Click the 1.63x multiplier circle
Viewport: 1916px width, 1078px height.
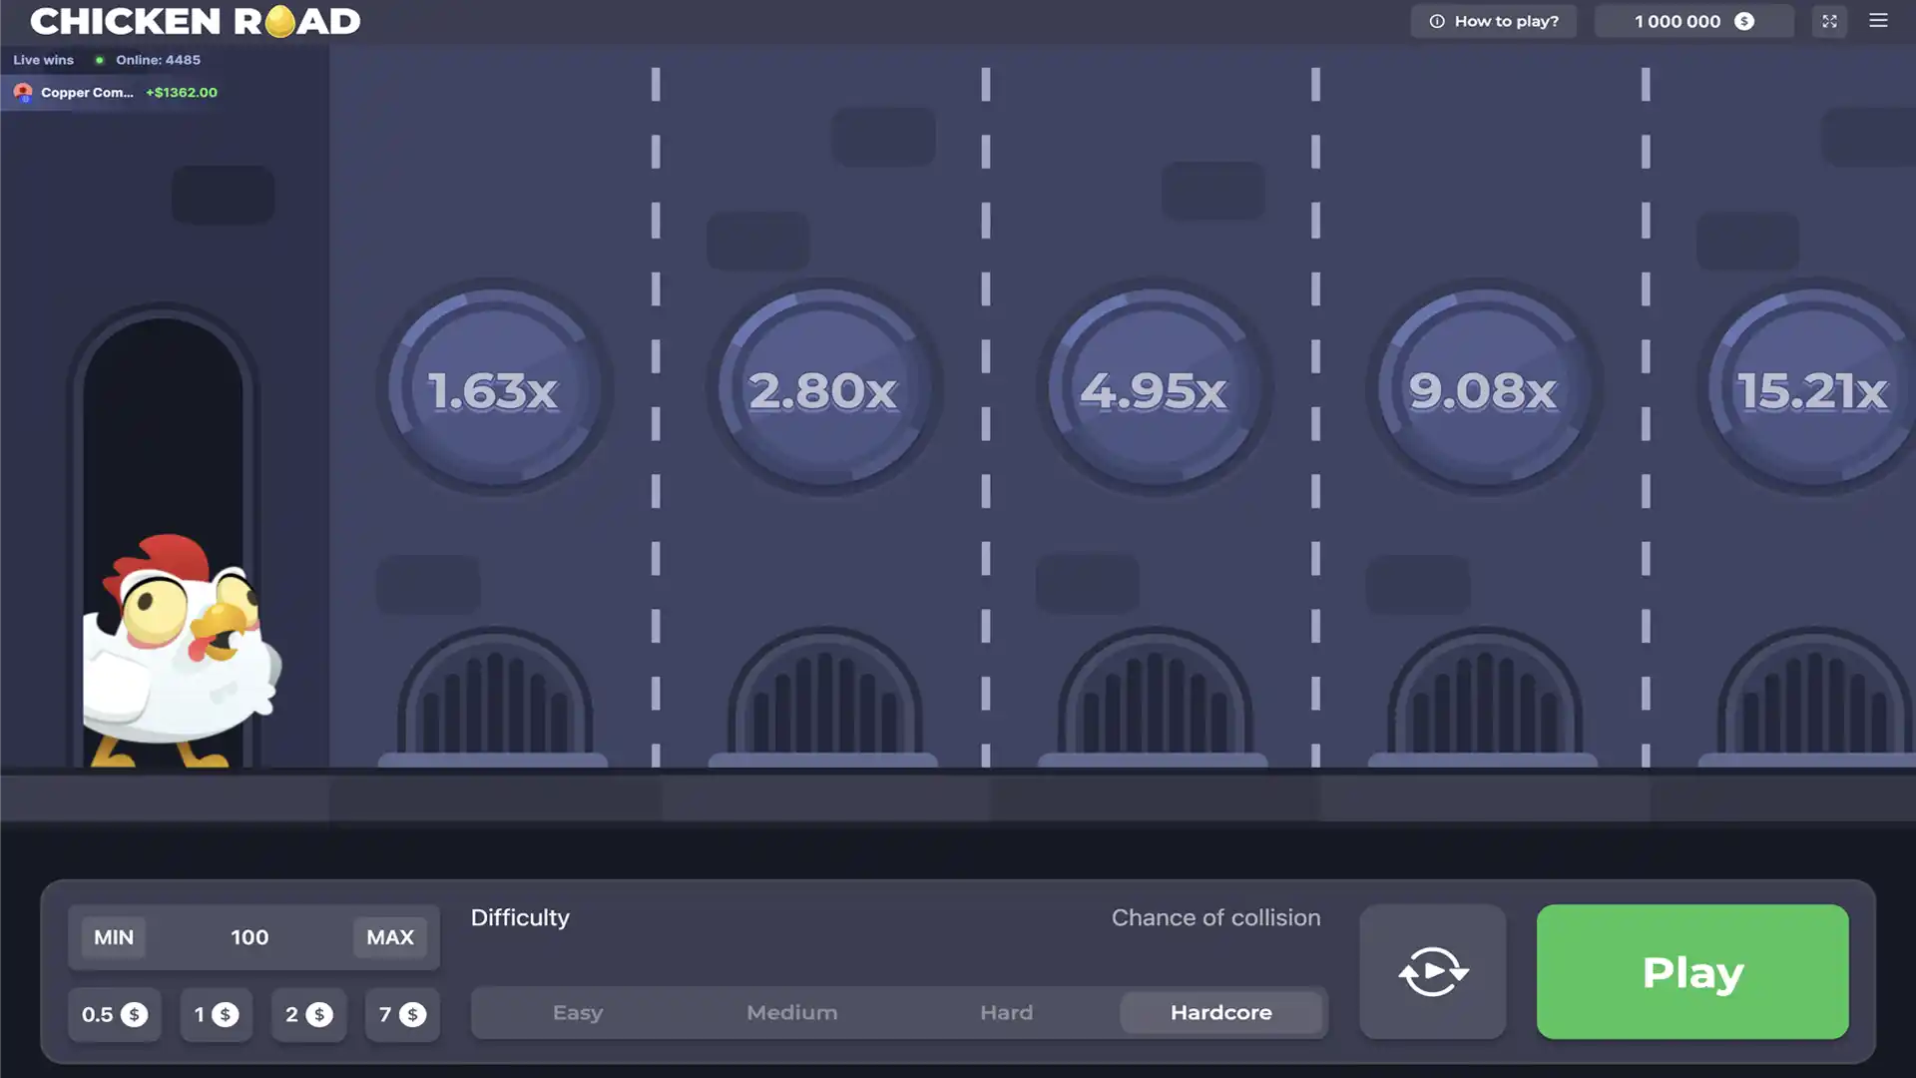click(493, 389)
